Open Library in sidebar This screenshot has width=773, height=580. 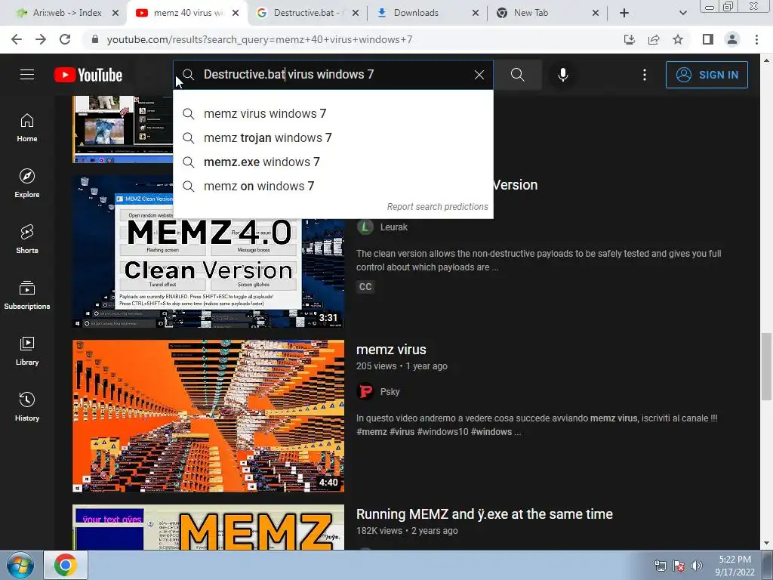click(x=27, y=350)
